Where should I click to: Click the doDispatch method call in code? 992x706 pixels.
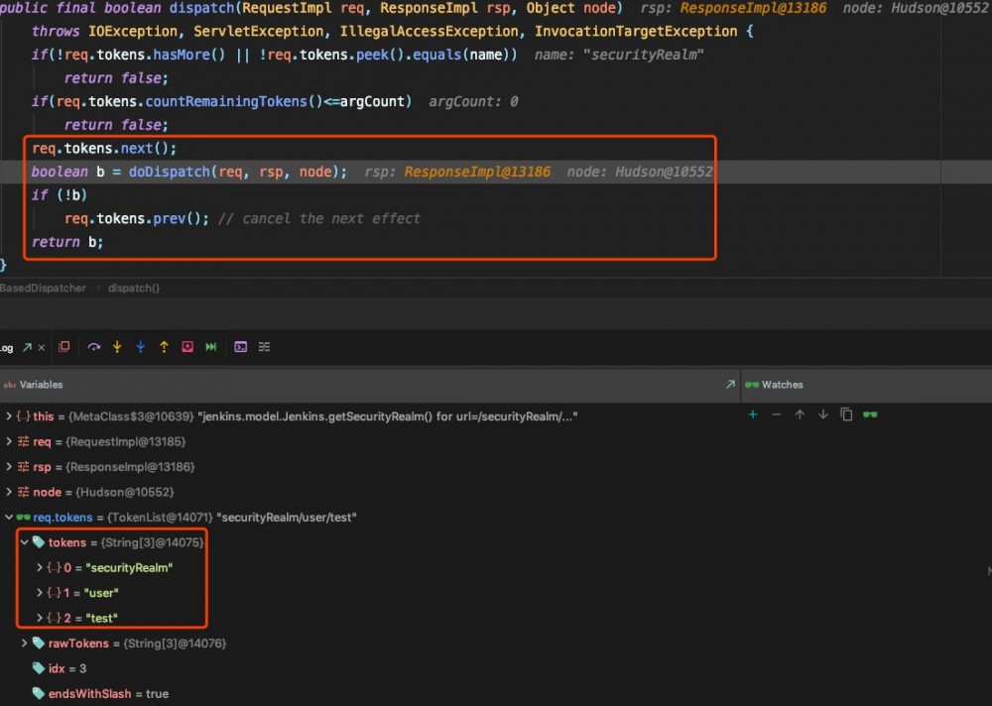[170, 172]
